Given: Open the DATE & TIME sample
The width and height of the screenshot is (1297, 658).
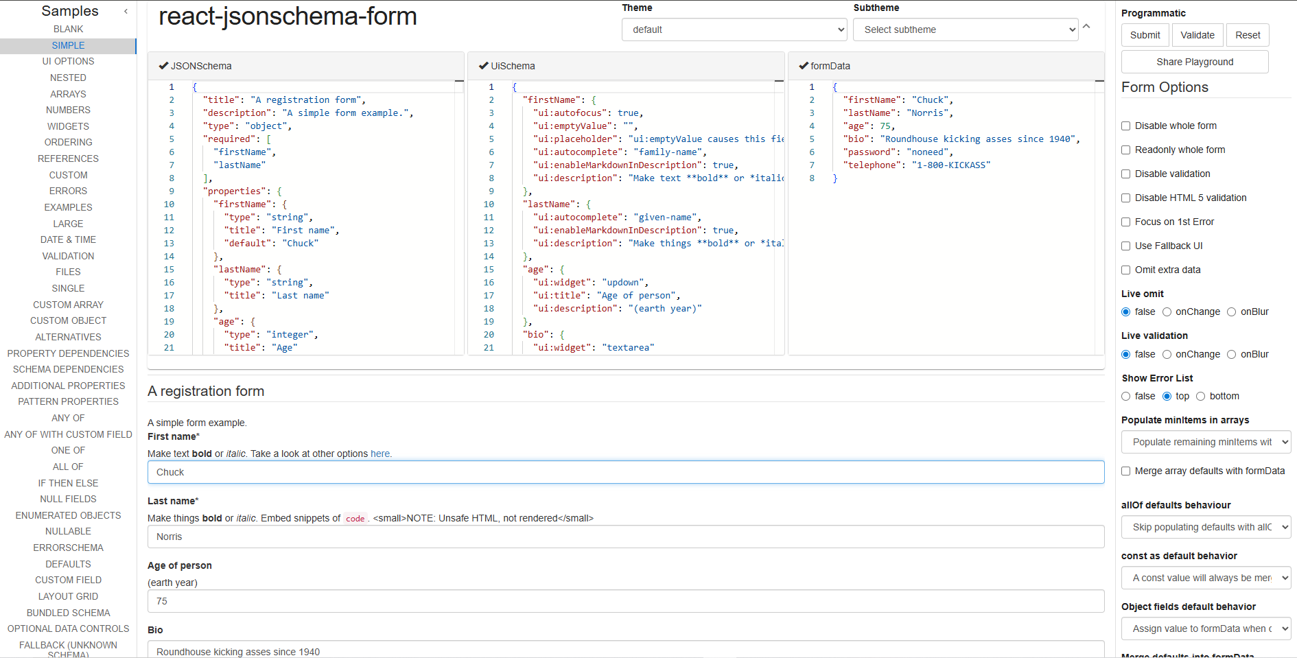Looking at the screenshot, I should [68, 239].
